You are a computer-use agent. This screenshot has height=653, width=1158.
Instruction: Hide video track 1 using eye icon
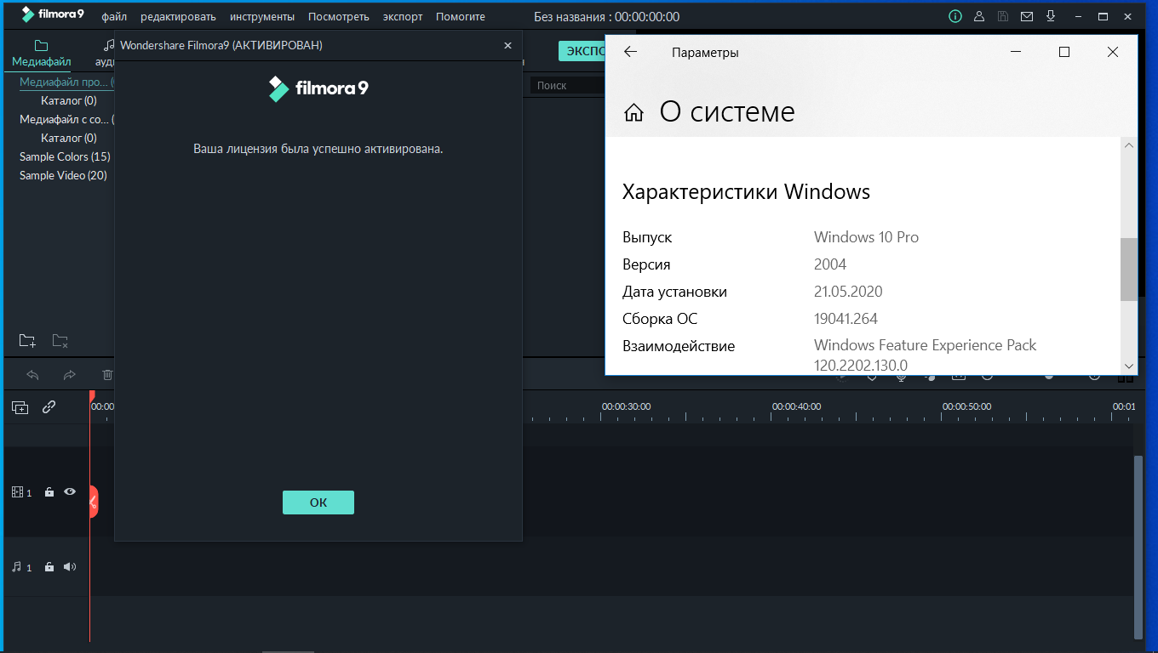[70, 491]
